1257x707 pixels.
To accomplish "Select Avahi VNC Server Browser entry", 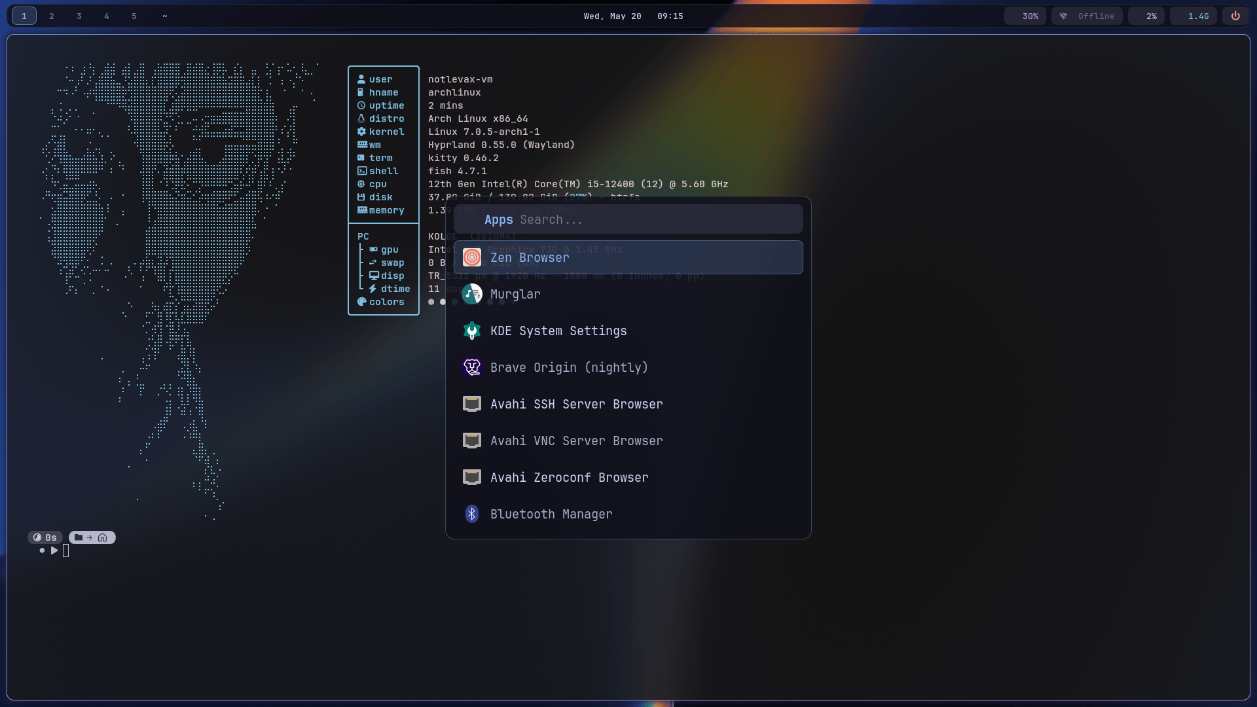I will point(628,441).
